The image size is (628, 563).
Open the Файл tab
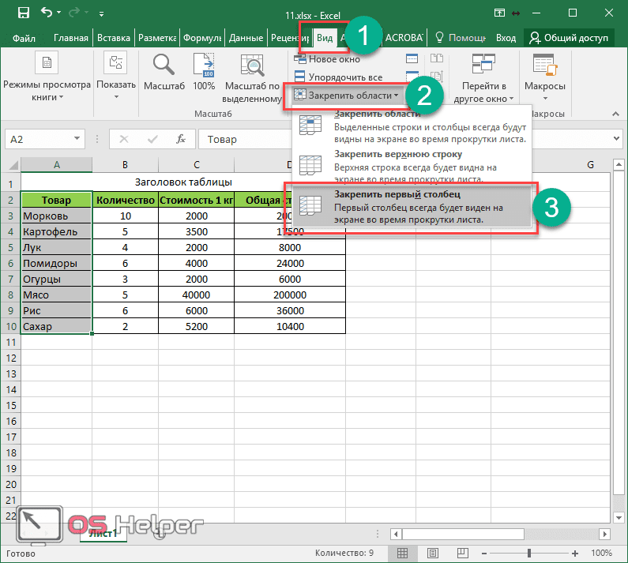point(24,38)
